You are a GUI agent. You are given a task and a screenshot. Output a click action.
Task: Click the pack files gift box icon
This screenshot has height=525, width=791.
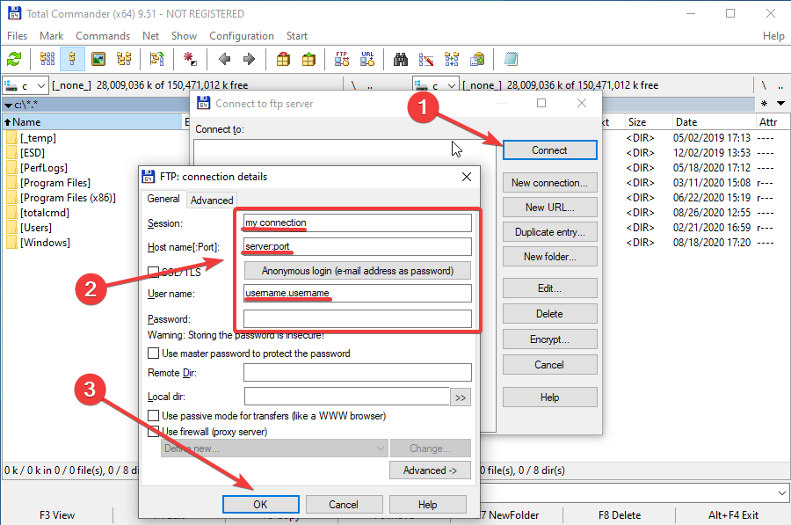[283, 59]
